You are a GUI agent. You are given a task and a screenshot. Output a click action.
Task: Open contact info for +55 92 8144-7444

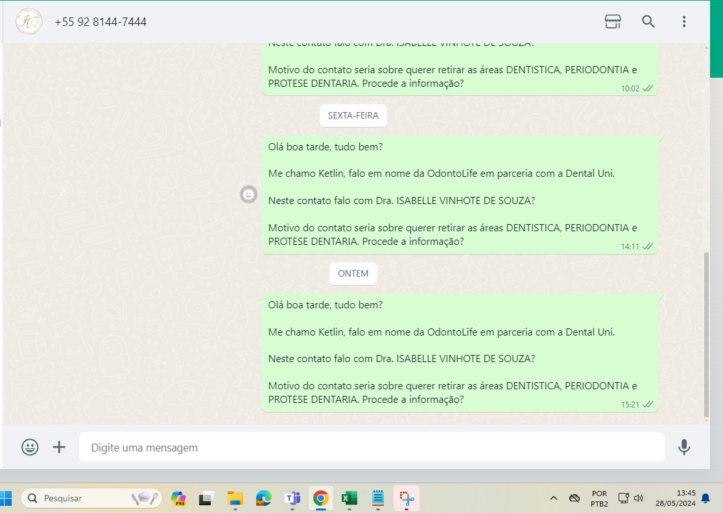point(101,22)
